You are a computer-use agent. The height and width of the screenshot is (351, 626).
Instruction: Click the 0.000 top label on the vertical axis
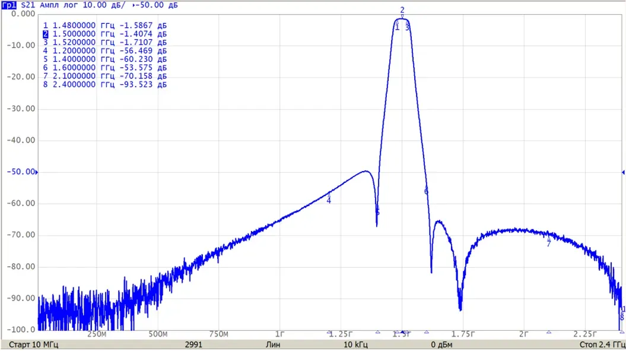tap(23, 14)
